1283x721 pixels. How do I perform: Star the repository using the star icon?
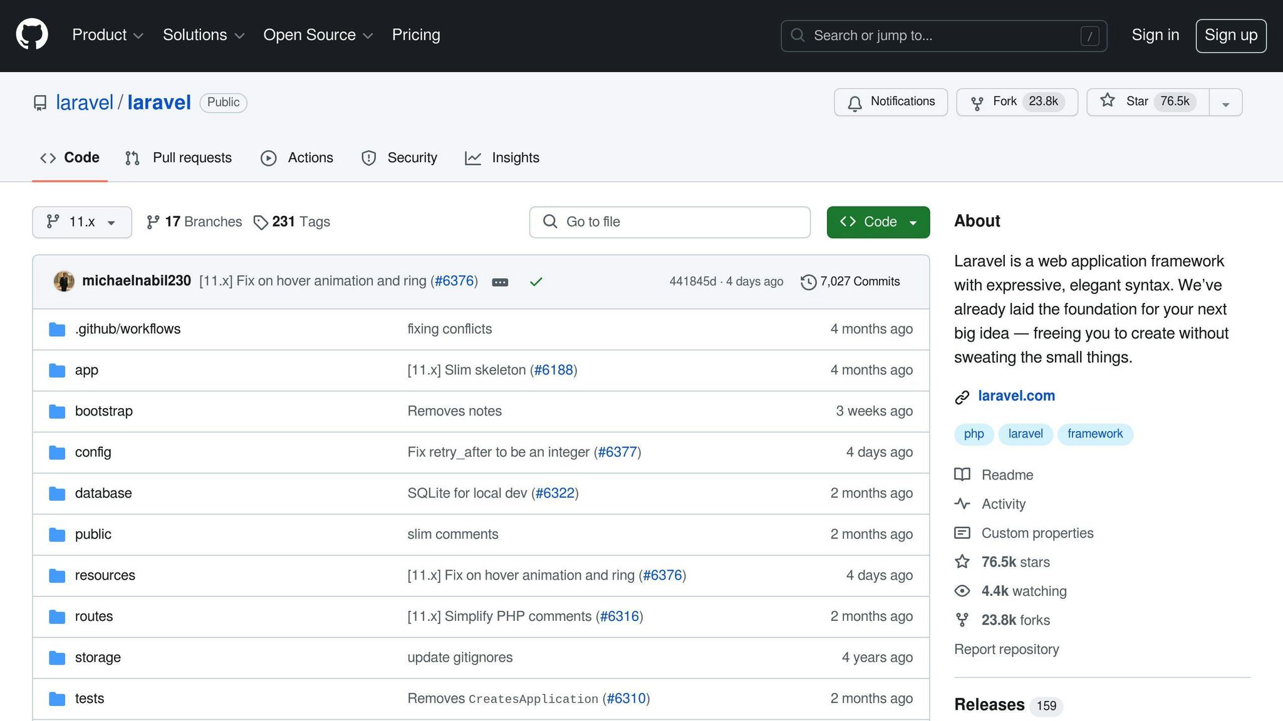click(1108, 101)
